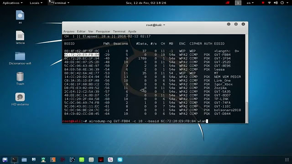
Task: Open the Files folder icon in the dock
Action: tap(24, 160)
